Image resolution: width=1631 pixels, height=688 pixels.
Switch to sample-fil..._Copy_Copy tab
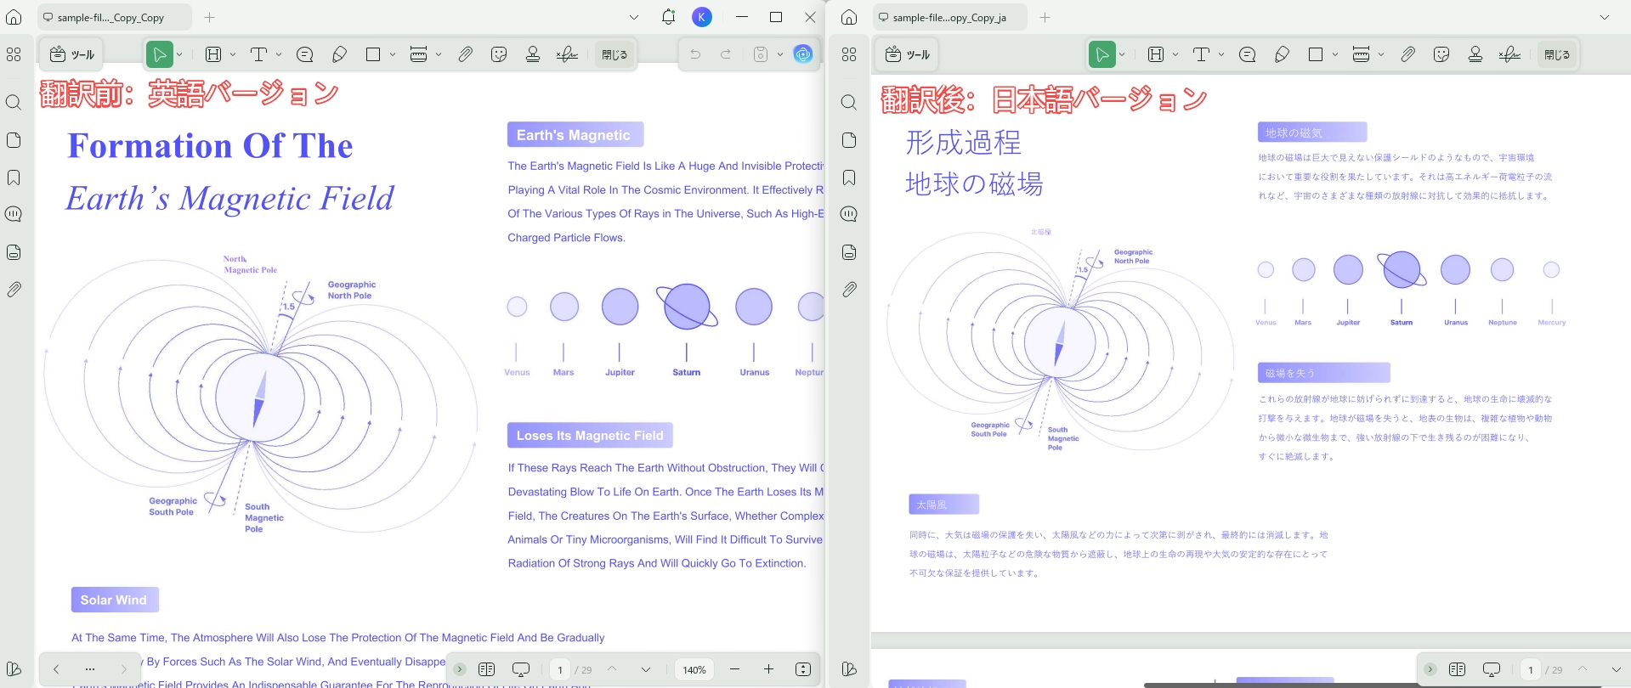click(x=114, y=17)
